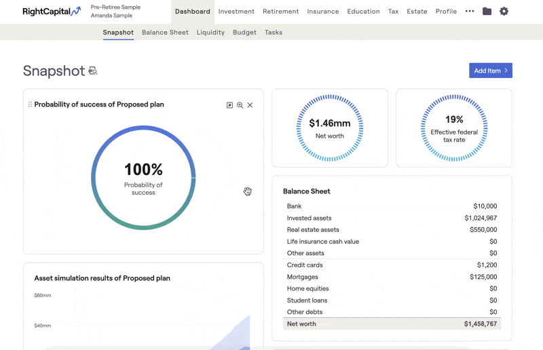Click the $125,000 mortgages value
The image size is (543, 350).
point(483,277)
